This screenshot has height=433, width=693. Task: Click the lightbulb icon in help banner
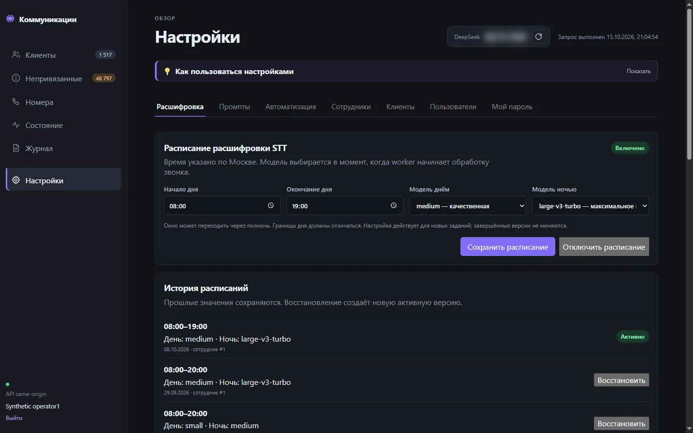pyautogui.click(x=167, y=71)
